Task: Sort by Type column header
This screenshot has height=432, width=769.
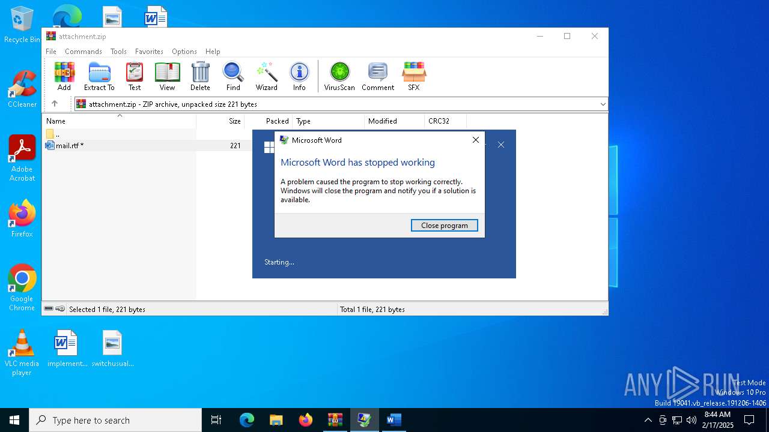Action: (329, 121)
